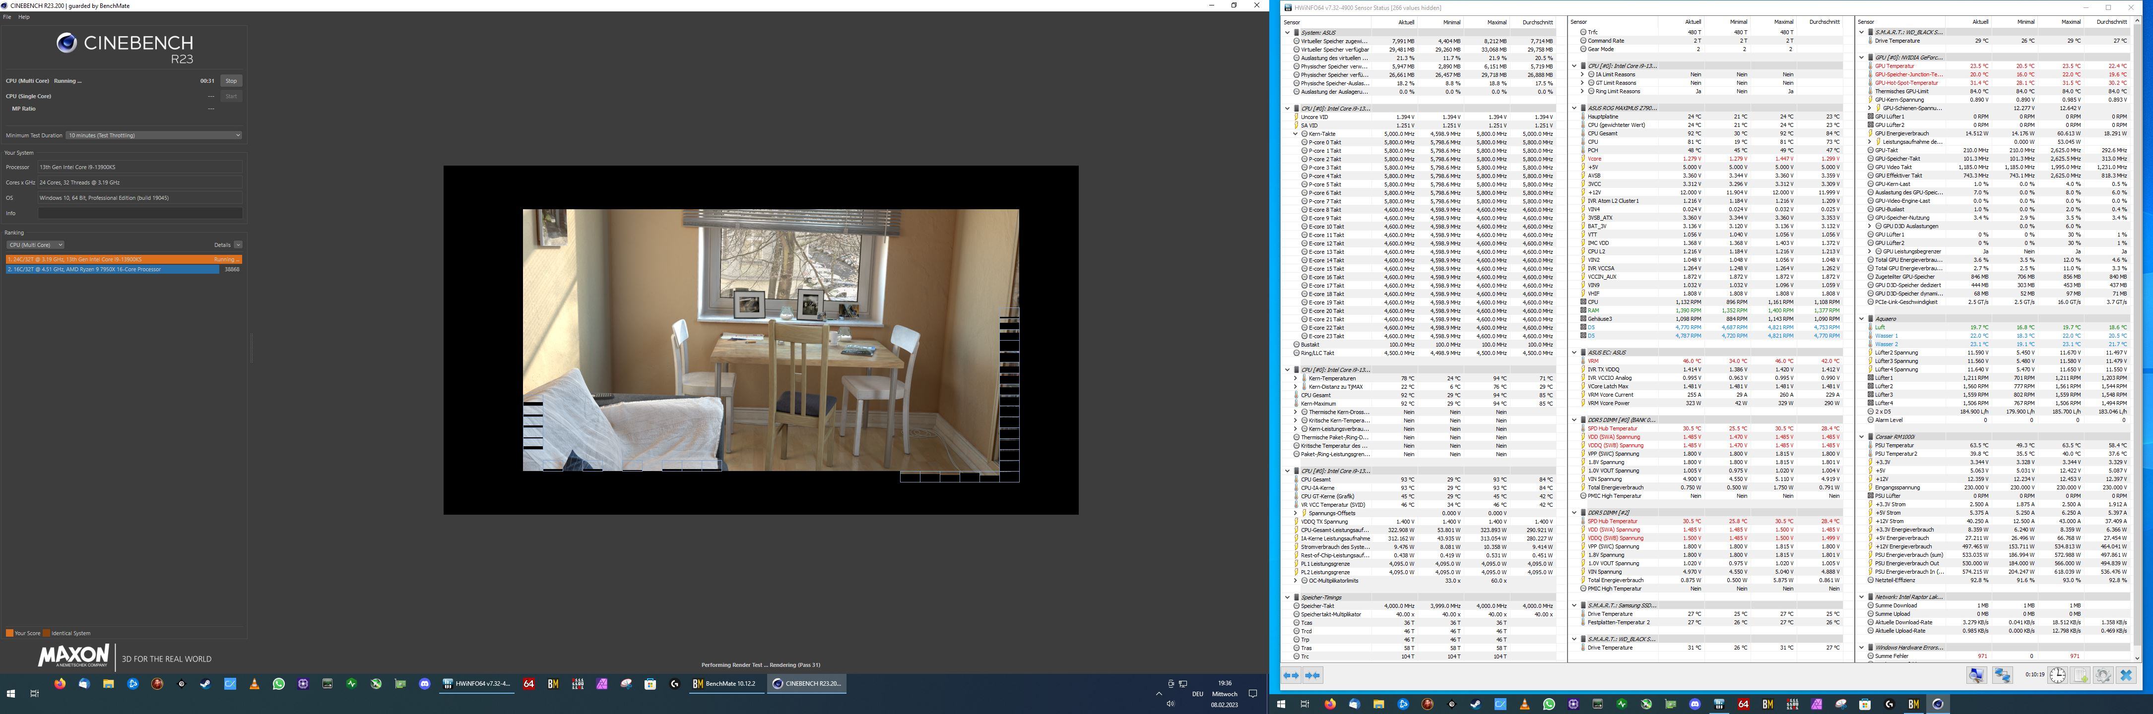Click the HWiNFO monitor magnifier icon
This screenshot has height=714, width=2153.
tap(1977, 676)
